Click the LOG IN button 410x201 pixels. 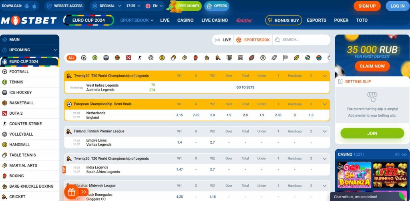coord(398,6)
